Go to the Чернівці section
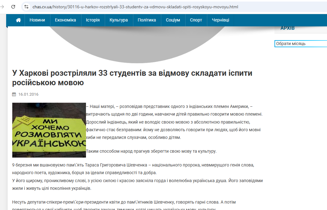Screen dimensions: 327x210 (x=220, y=20)
